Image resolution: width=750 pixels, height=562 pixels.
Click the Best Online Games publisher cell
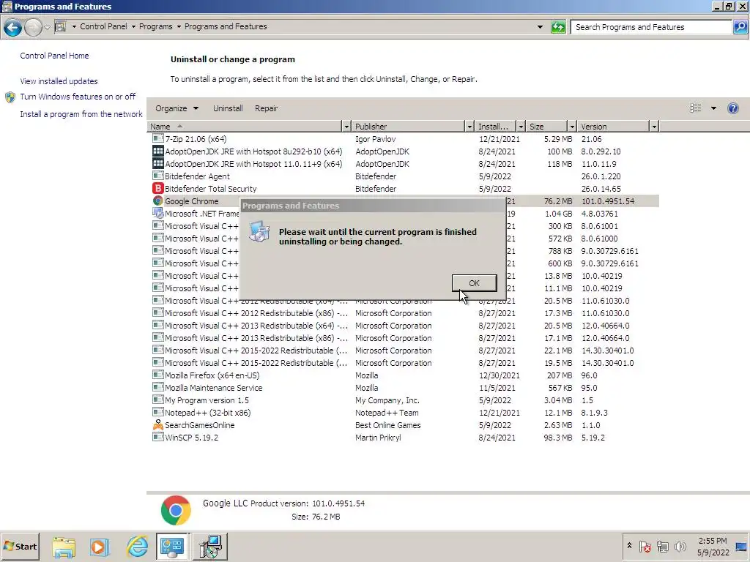click(x=388, y=425)
